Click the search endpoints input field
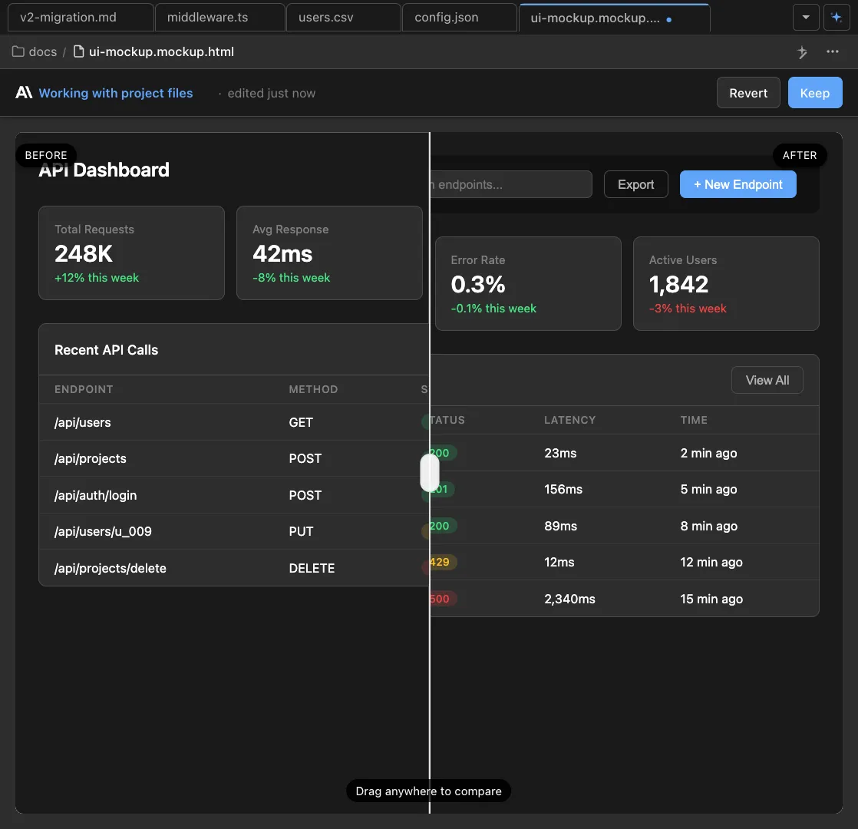 coord(510,184)
